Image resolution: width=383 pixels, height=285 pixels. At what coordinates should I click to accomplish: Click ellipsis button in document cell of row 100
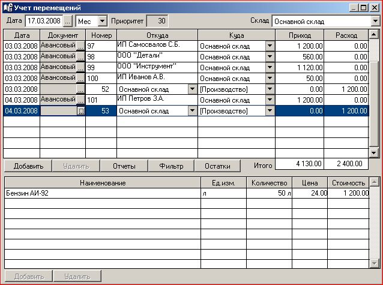click(x=80, y=78)
